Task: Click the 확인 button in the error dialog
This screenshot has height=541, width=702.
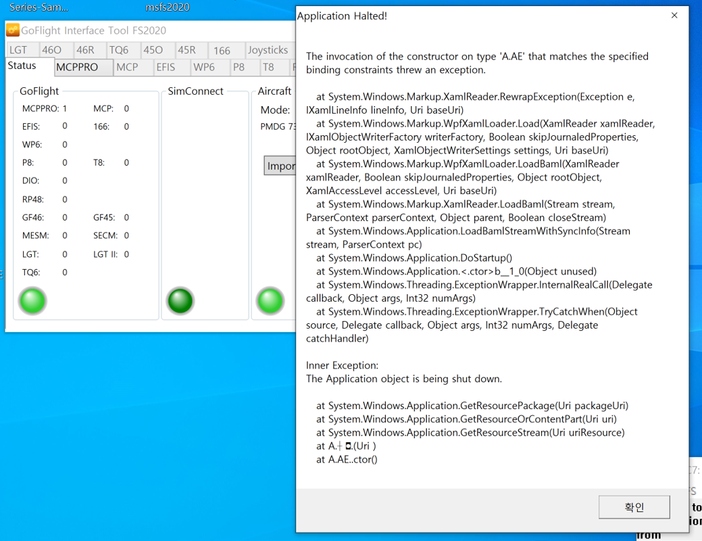Action: tap(634, 507)
